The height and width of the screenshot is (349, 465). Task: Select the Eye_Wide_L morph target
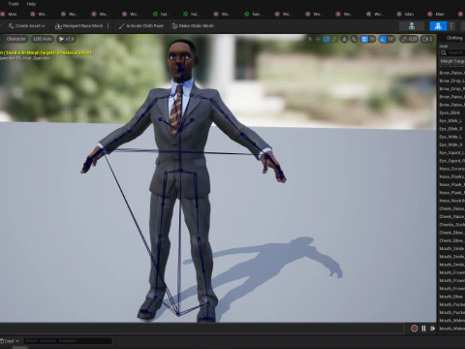(451, 137)
